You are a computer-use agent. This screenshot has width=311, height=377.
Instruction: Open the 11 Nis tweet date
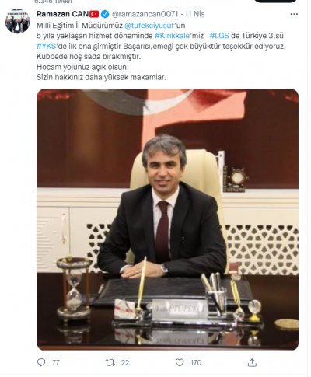pyautogui.click(x=195, y=14)
